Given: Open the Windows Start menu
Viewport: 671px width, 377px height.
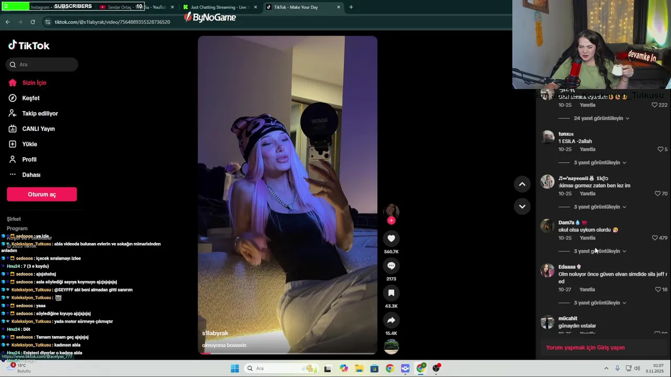Looking at the screenshot, I should pos(235,369).
